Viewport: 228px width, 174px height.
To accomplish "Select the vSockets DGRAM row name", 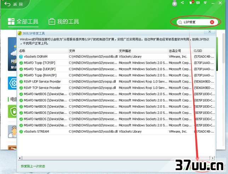I will (36, 57).
